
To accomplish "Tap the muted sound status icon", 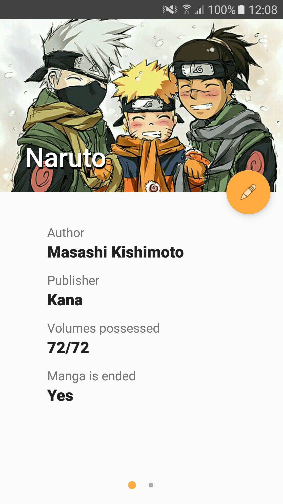I will (x=170, y=10).
